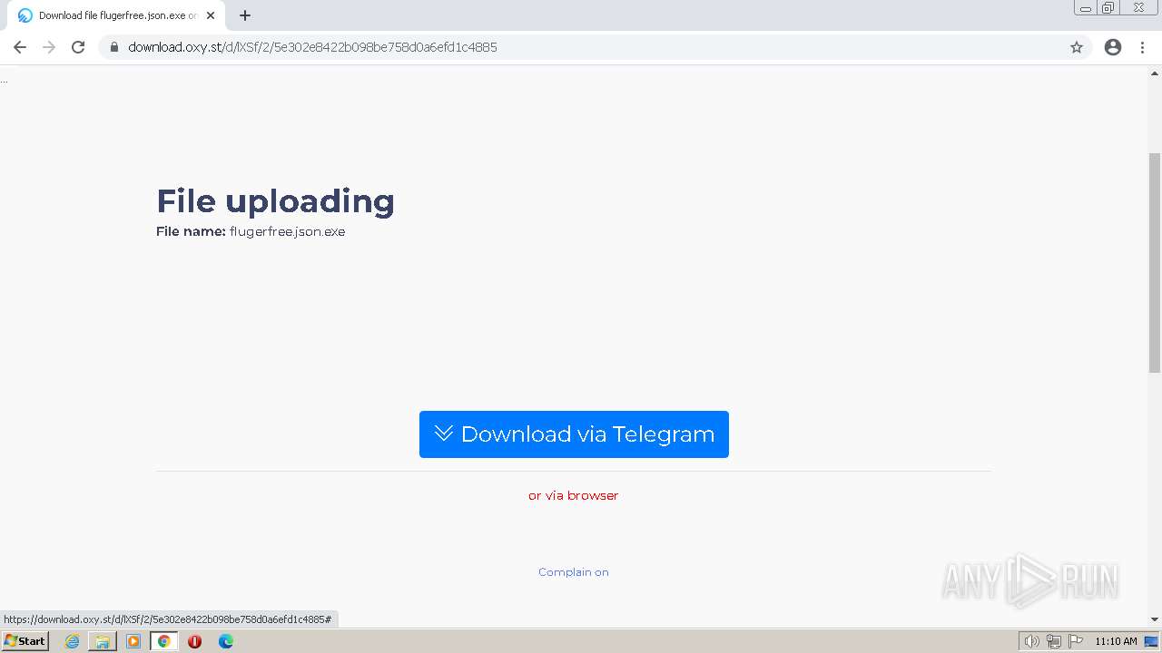Click the page vertical scrollbar thumb
This screenshot has height=653, width=1162.
(x=1155, y=263)
